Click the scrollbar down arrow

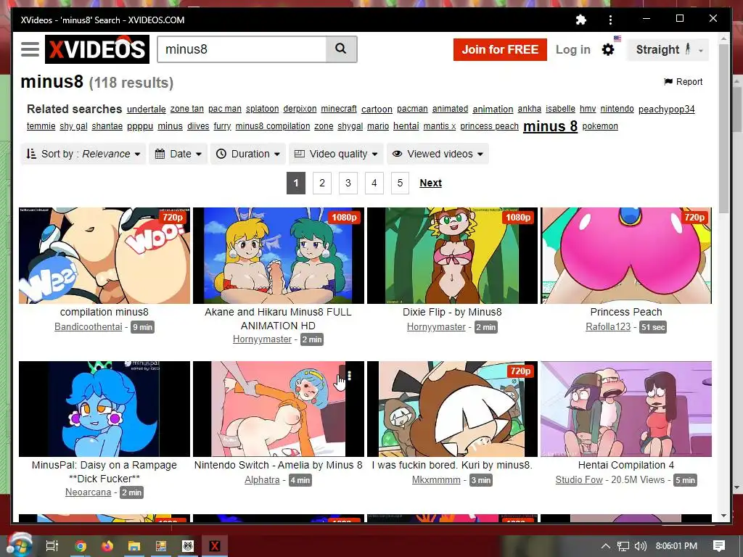[723, 516]
